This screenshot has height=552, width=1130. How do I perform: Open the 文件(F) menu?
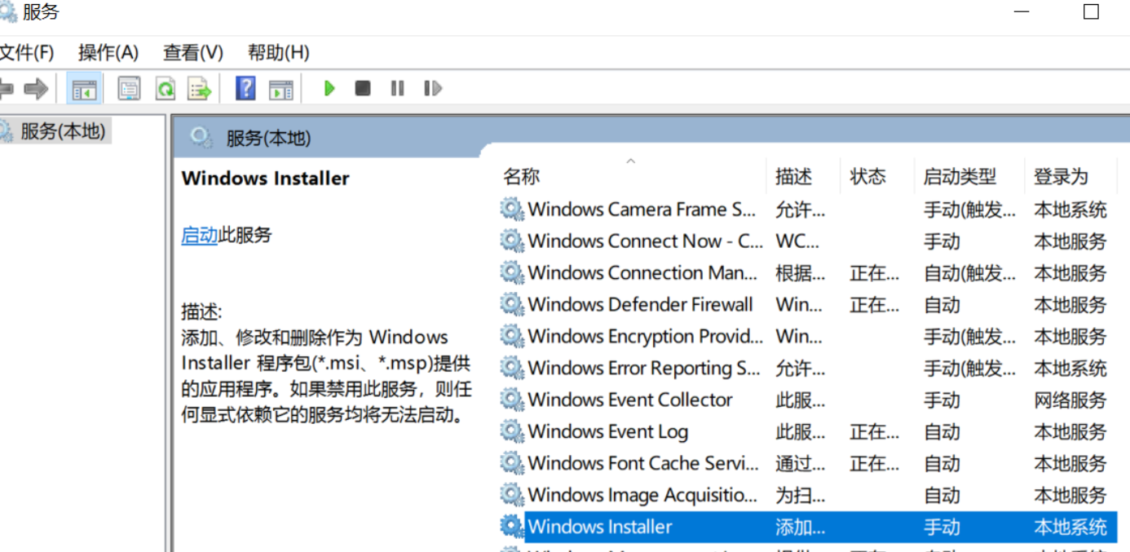[x=26, y=53]
